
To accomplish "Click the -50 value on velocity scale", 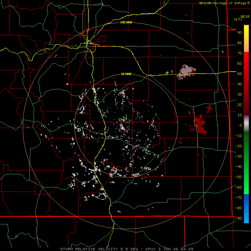I will tap(238, 177).
